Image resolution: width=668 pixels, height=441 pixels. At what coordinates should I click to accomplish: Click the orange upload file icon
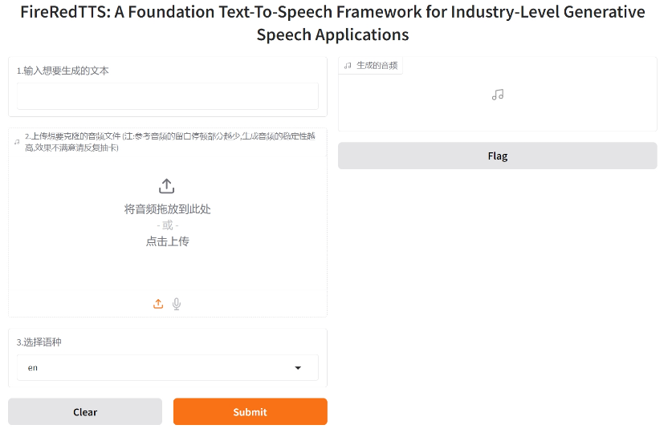coord(158,304)
